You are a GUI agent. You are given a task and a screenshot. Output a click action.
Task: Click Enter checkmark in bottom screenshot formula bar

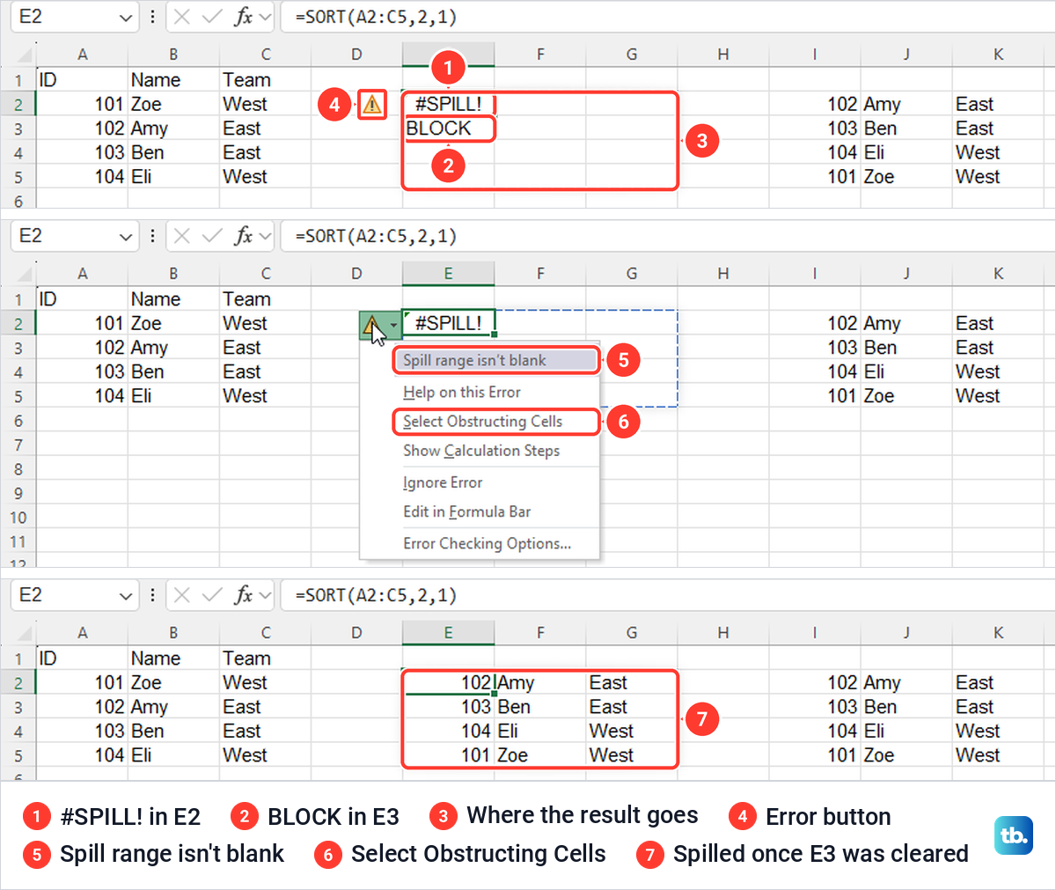point(211,595)
